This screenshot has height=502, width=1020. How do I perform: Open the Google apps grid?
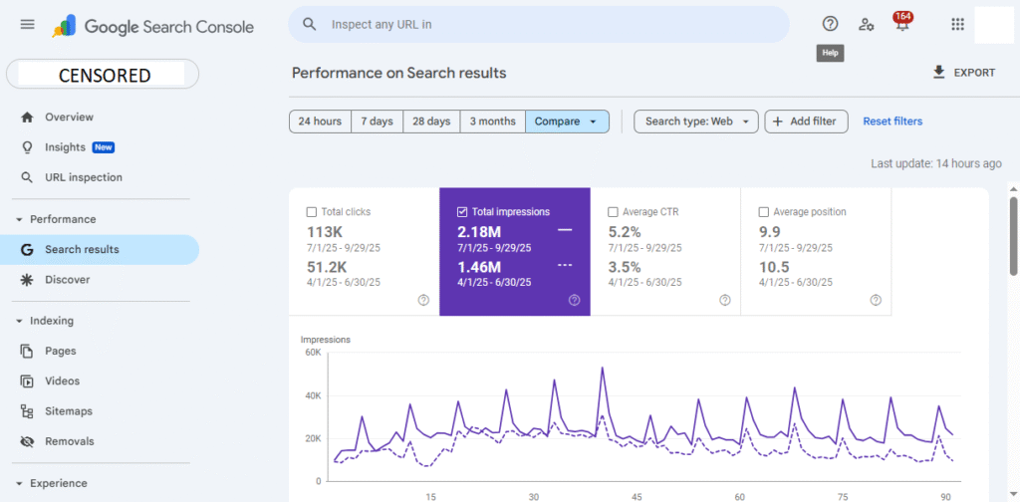(957, 24)
